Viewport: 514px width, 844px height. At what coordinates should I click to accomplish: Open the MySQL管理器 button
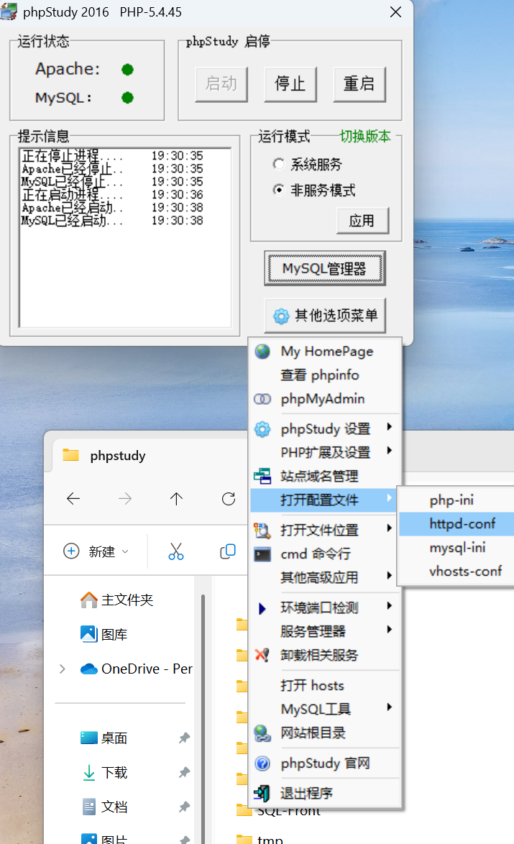click(x=324, y=268)
